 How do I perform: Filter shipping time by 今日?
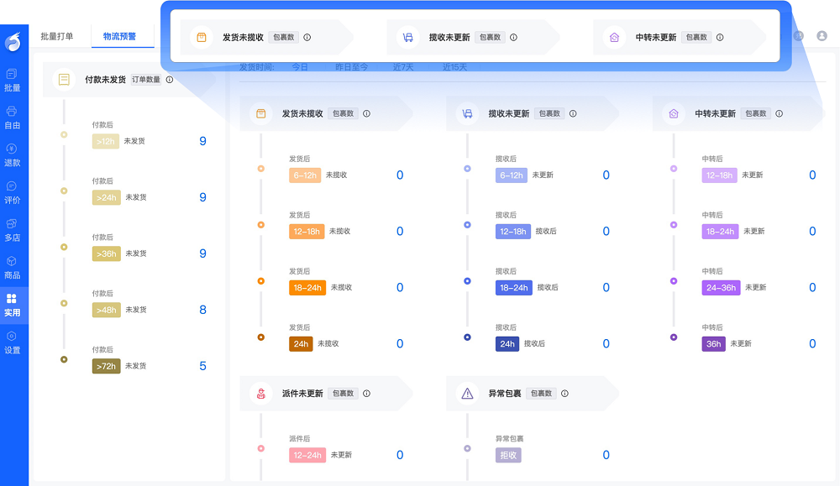(300, 67)
